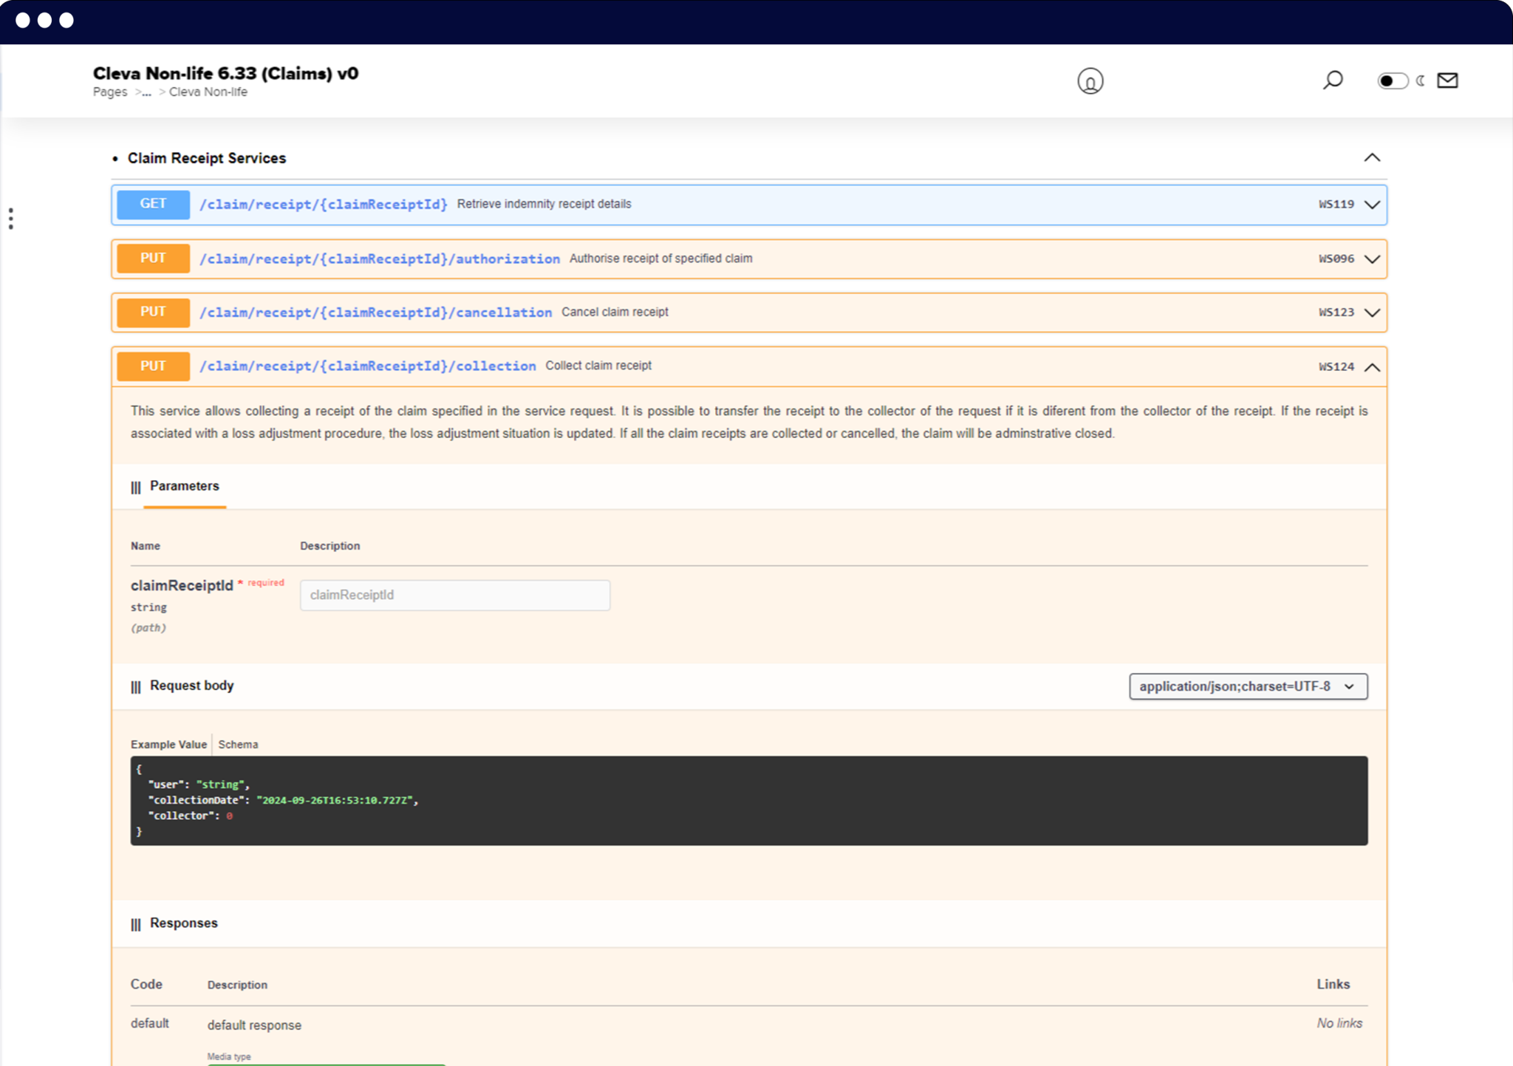Collapse the WS124 collection endpoint chevron
The image size is (1513, 1066).
(x=1372, y=367)
